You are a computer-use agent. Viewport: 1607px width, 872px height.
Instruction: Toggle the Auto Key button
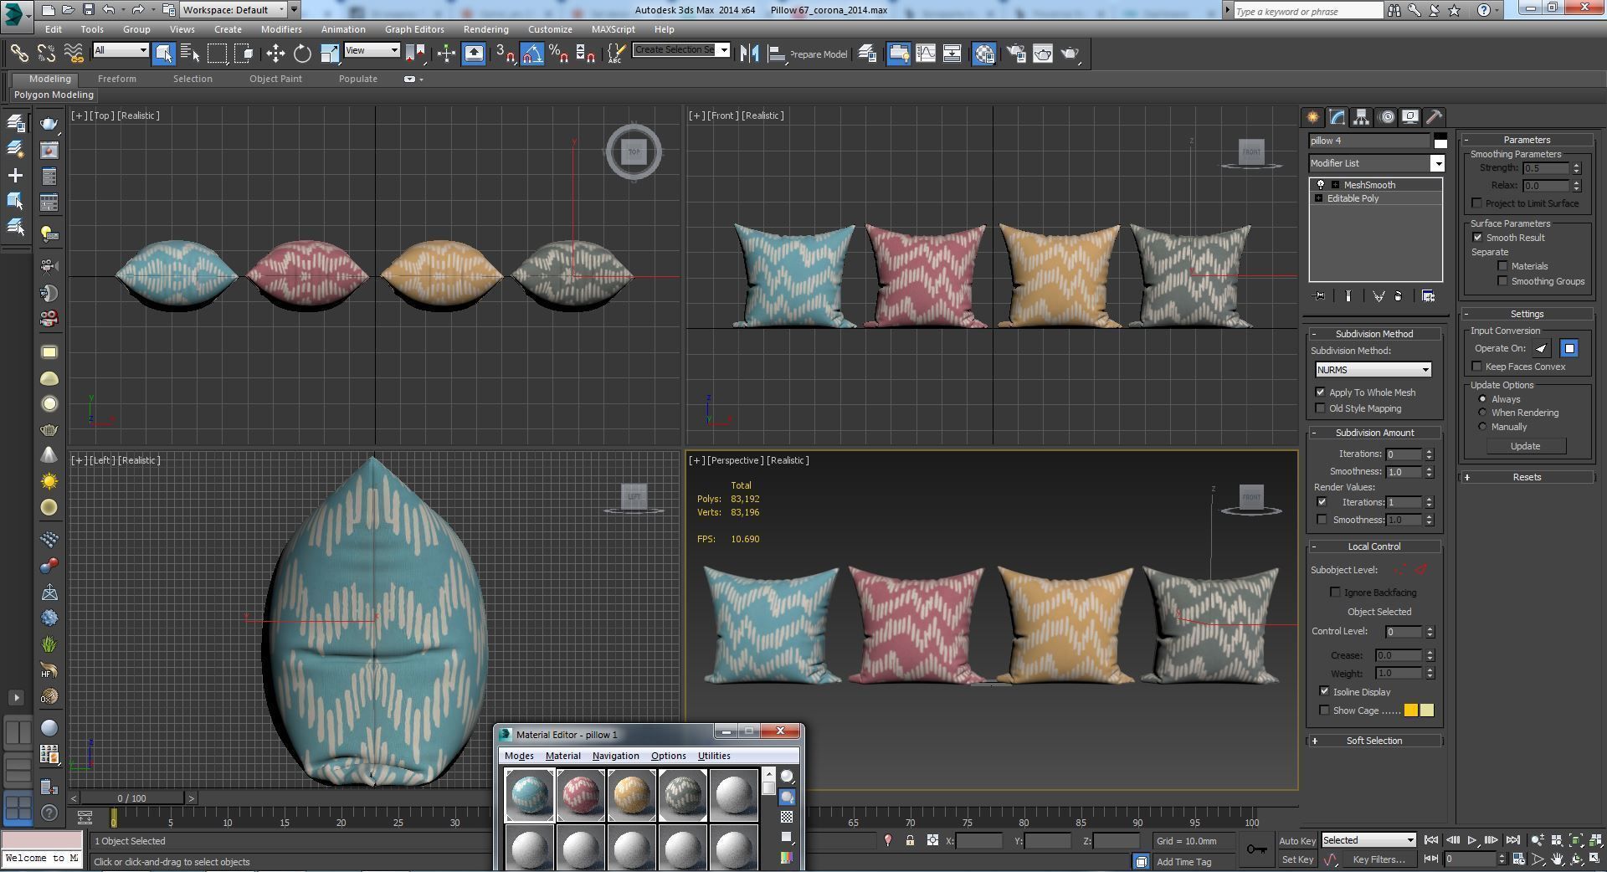(x=1297, y=841)
